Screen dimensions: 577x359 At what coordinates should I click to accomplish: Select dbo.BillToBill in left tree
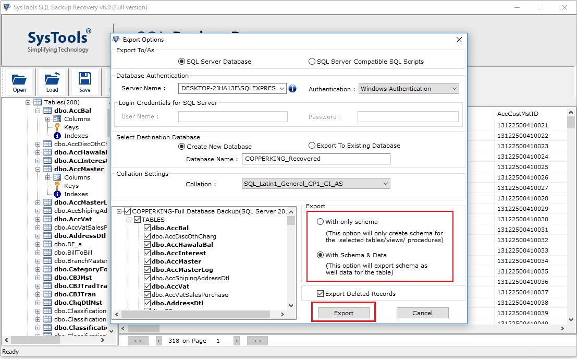[73, 253]
